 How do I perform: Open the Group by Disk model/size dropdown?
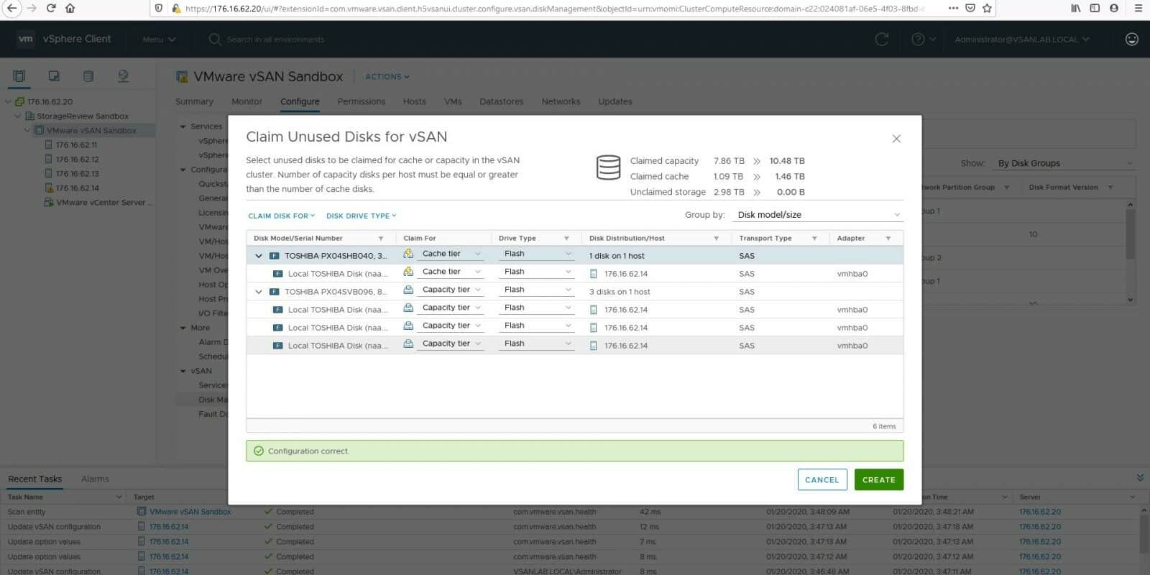818,215
